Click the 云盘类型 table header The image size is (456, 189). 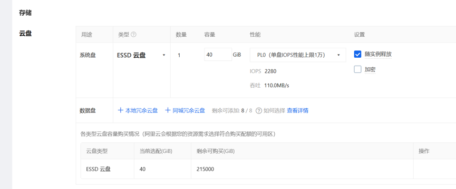pyautogui.click(x=97, y=151)
